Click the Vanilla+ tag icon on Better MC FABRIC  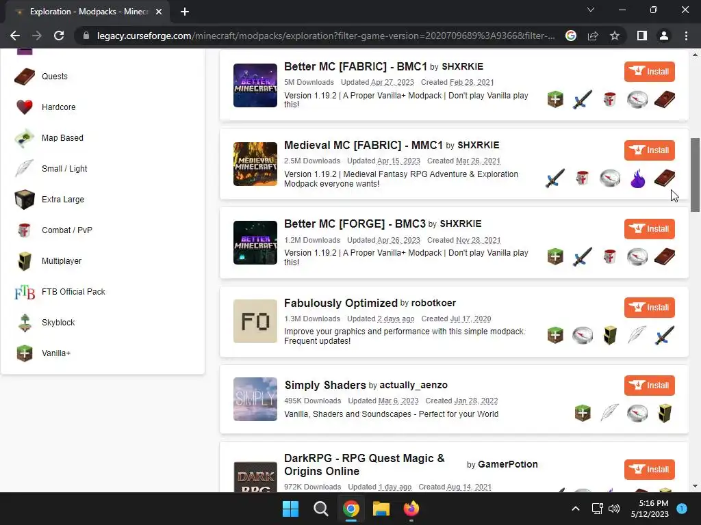tap(555, 99)
